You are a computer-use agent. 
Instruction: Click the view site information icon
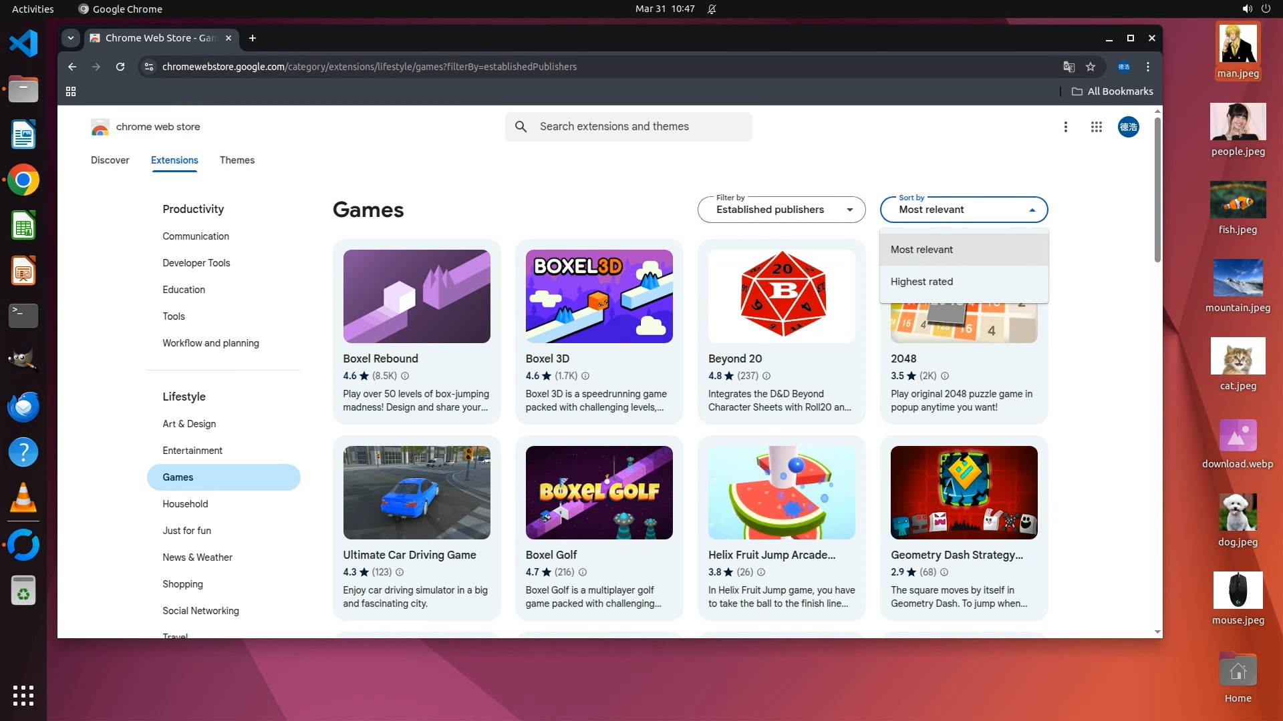149,67
